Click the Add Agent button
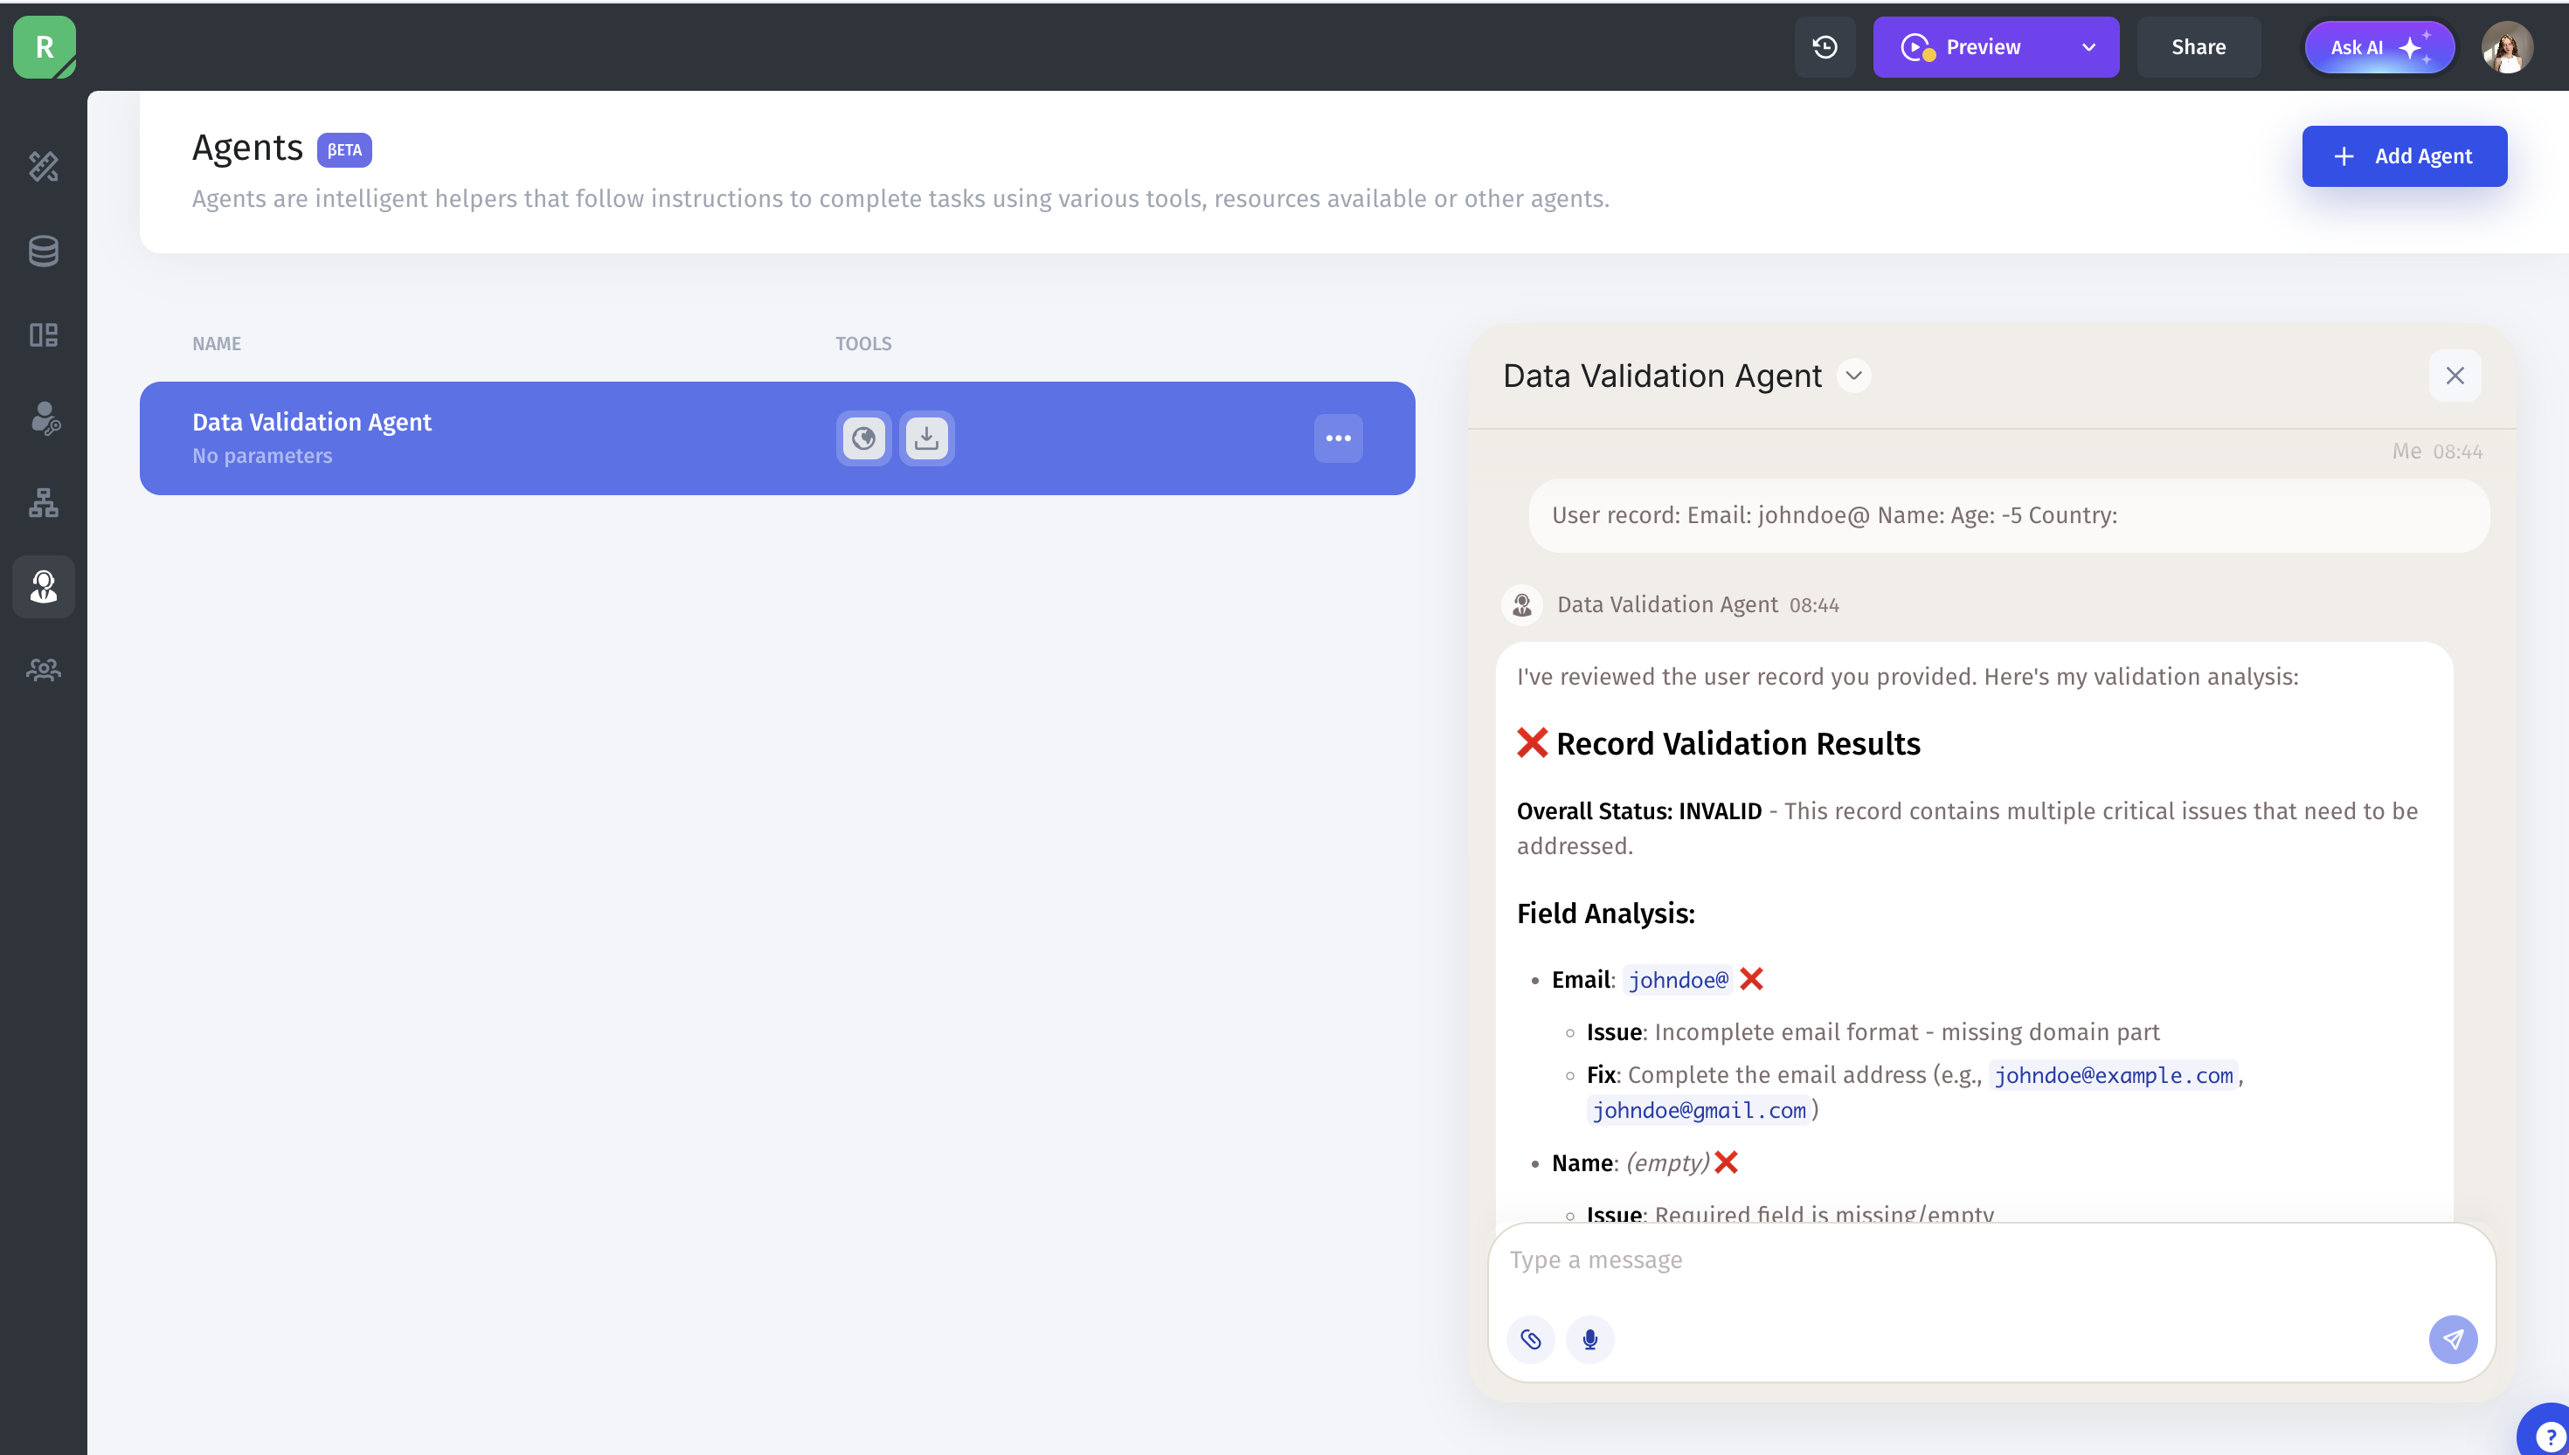 2403,155
